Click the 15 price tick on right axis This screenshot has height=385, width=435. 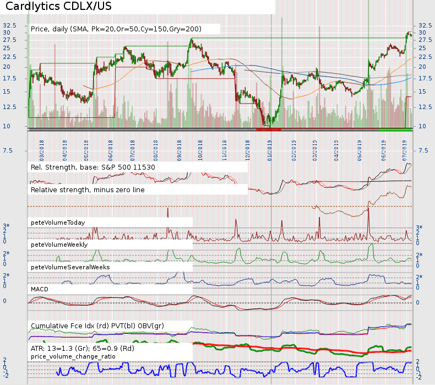tap(422, 91)
